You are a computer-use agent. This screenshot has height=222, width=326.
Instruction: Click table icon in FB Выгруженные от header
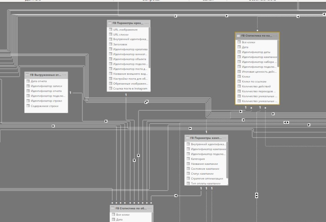coord(27,75)
